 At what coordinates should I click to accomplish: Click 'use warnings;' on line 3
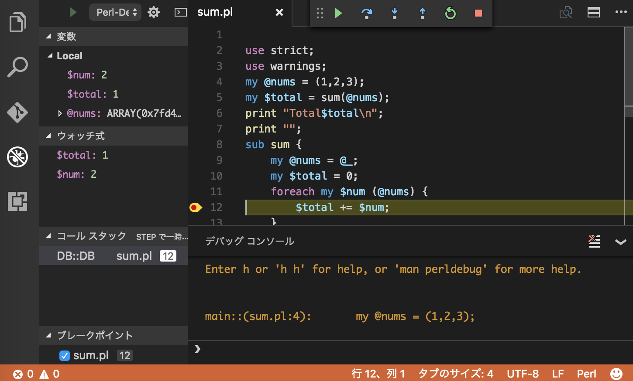click(x=286, y=66)
